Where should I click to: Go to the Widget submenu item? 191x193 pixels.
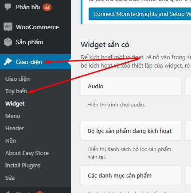click(x=15, y=104)
